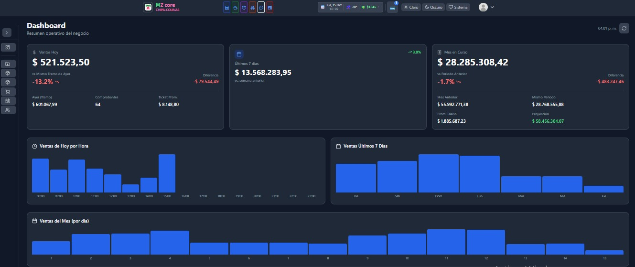Open the folder icon in the sidebar
The height and width of the screenshot is (267, 635).
[9, 64]
